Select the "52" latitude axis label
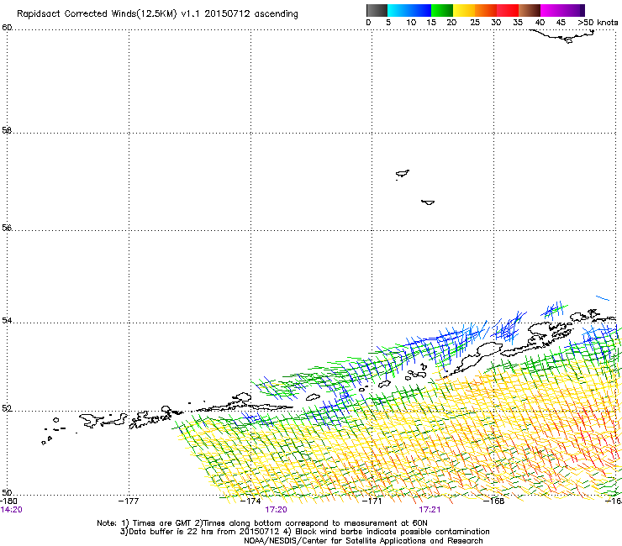The width and height of the screenshot is (622, 546). [7, 409]
